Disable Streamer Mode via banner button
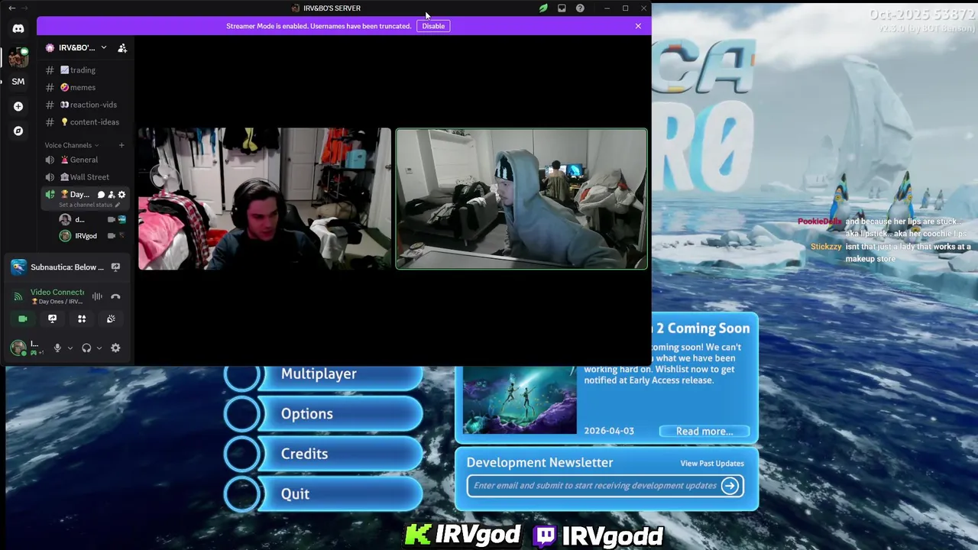The width and height of the screenshot is (978, 550). click(433, 26)
